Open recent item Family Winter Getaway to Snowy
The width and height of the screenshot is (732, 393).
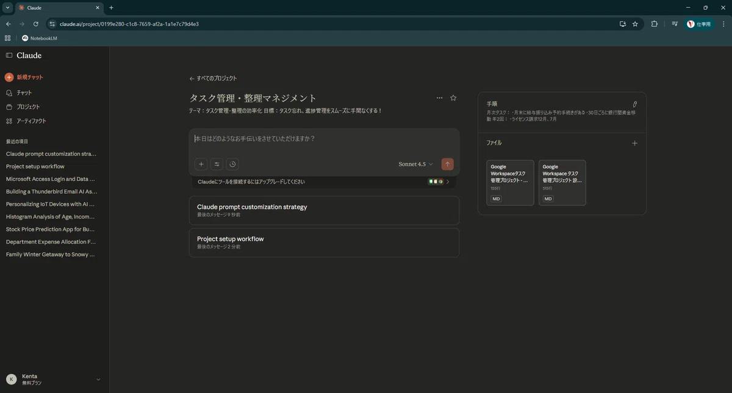pos(51,255)
